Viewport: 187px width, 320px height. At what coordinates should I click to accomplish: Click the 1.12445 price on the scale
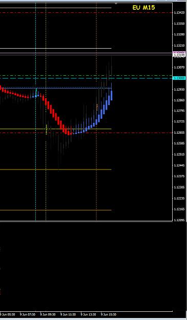179,165
